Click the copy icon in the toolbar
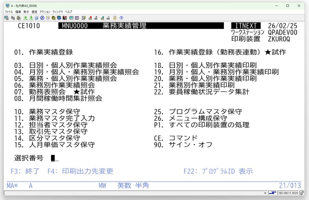Viewport: 309px width, 200px height. (13, 18)
